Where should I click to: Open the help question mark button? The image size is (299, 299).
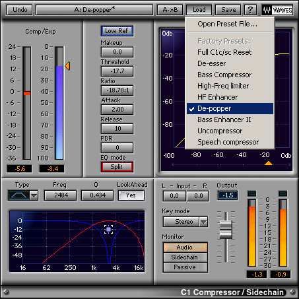tap(250, 10)
